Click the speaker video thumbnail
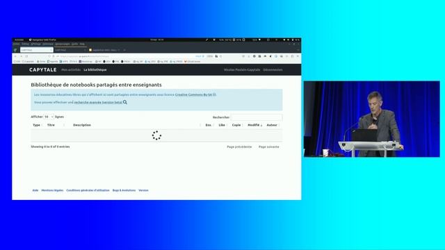 coord(372,119)
